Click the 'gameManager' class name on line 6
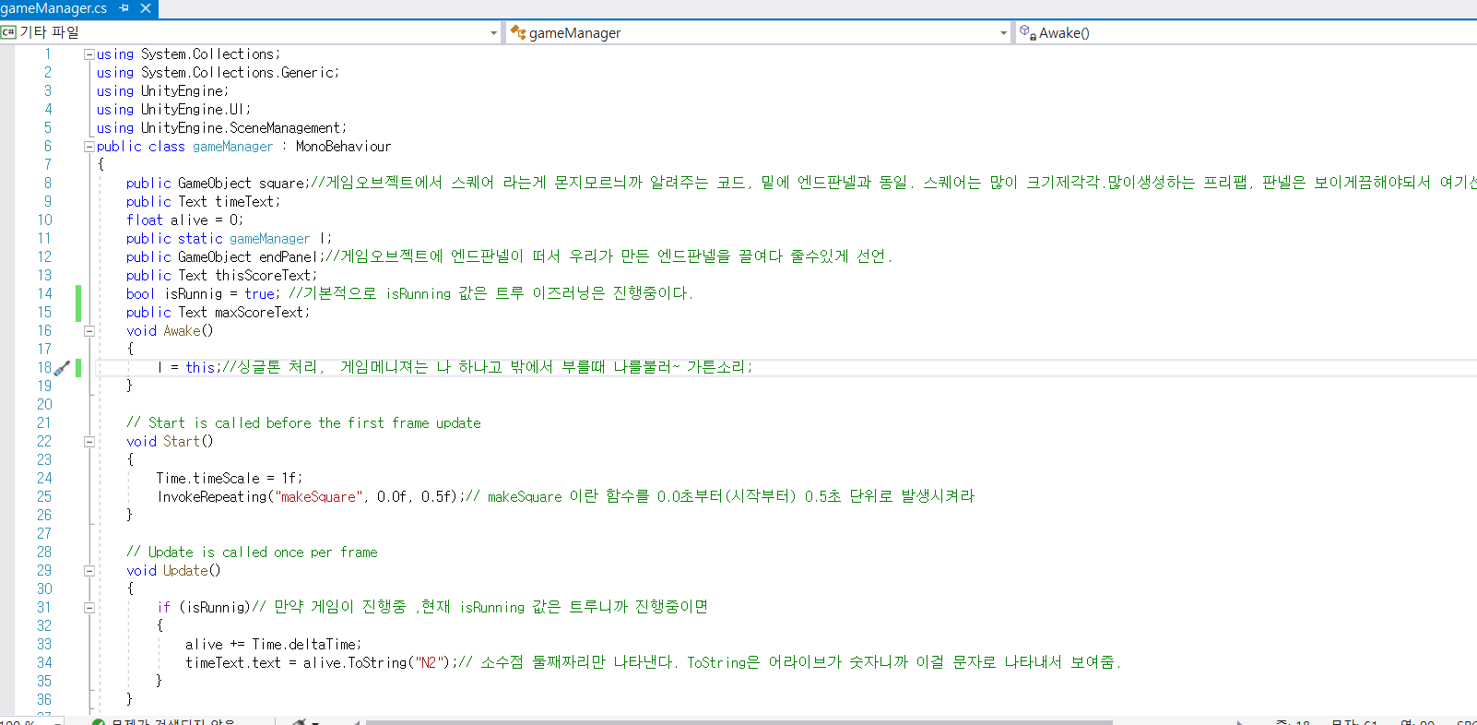The width and height of the screenshot is (1477, 725). [x=232, y=147]
